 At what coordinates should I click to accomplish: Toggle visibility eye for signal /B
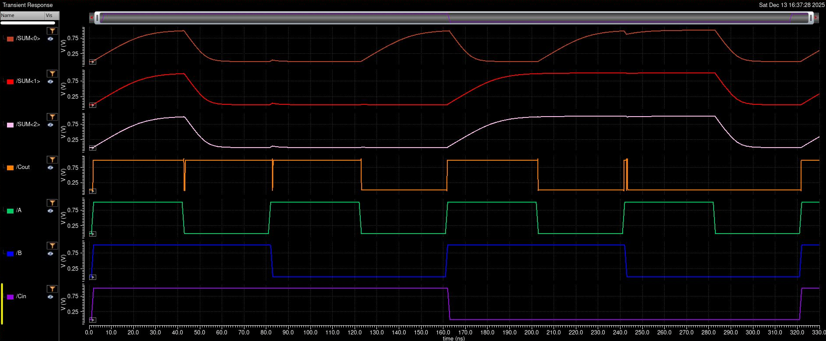pos(50,254)
